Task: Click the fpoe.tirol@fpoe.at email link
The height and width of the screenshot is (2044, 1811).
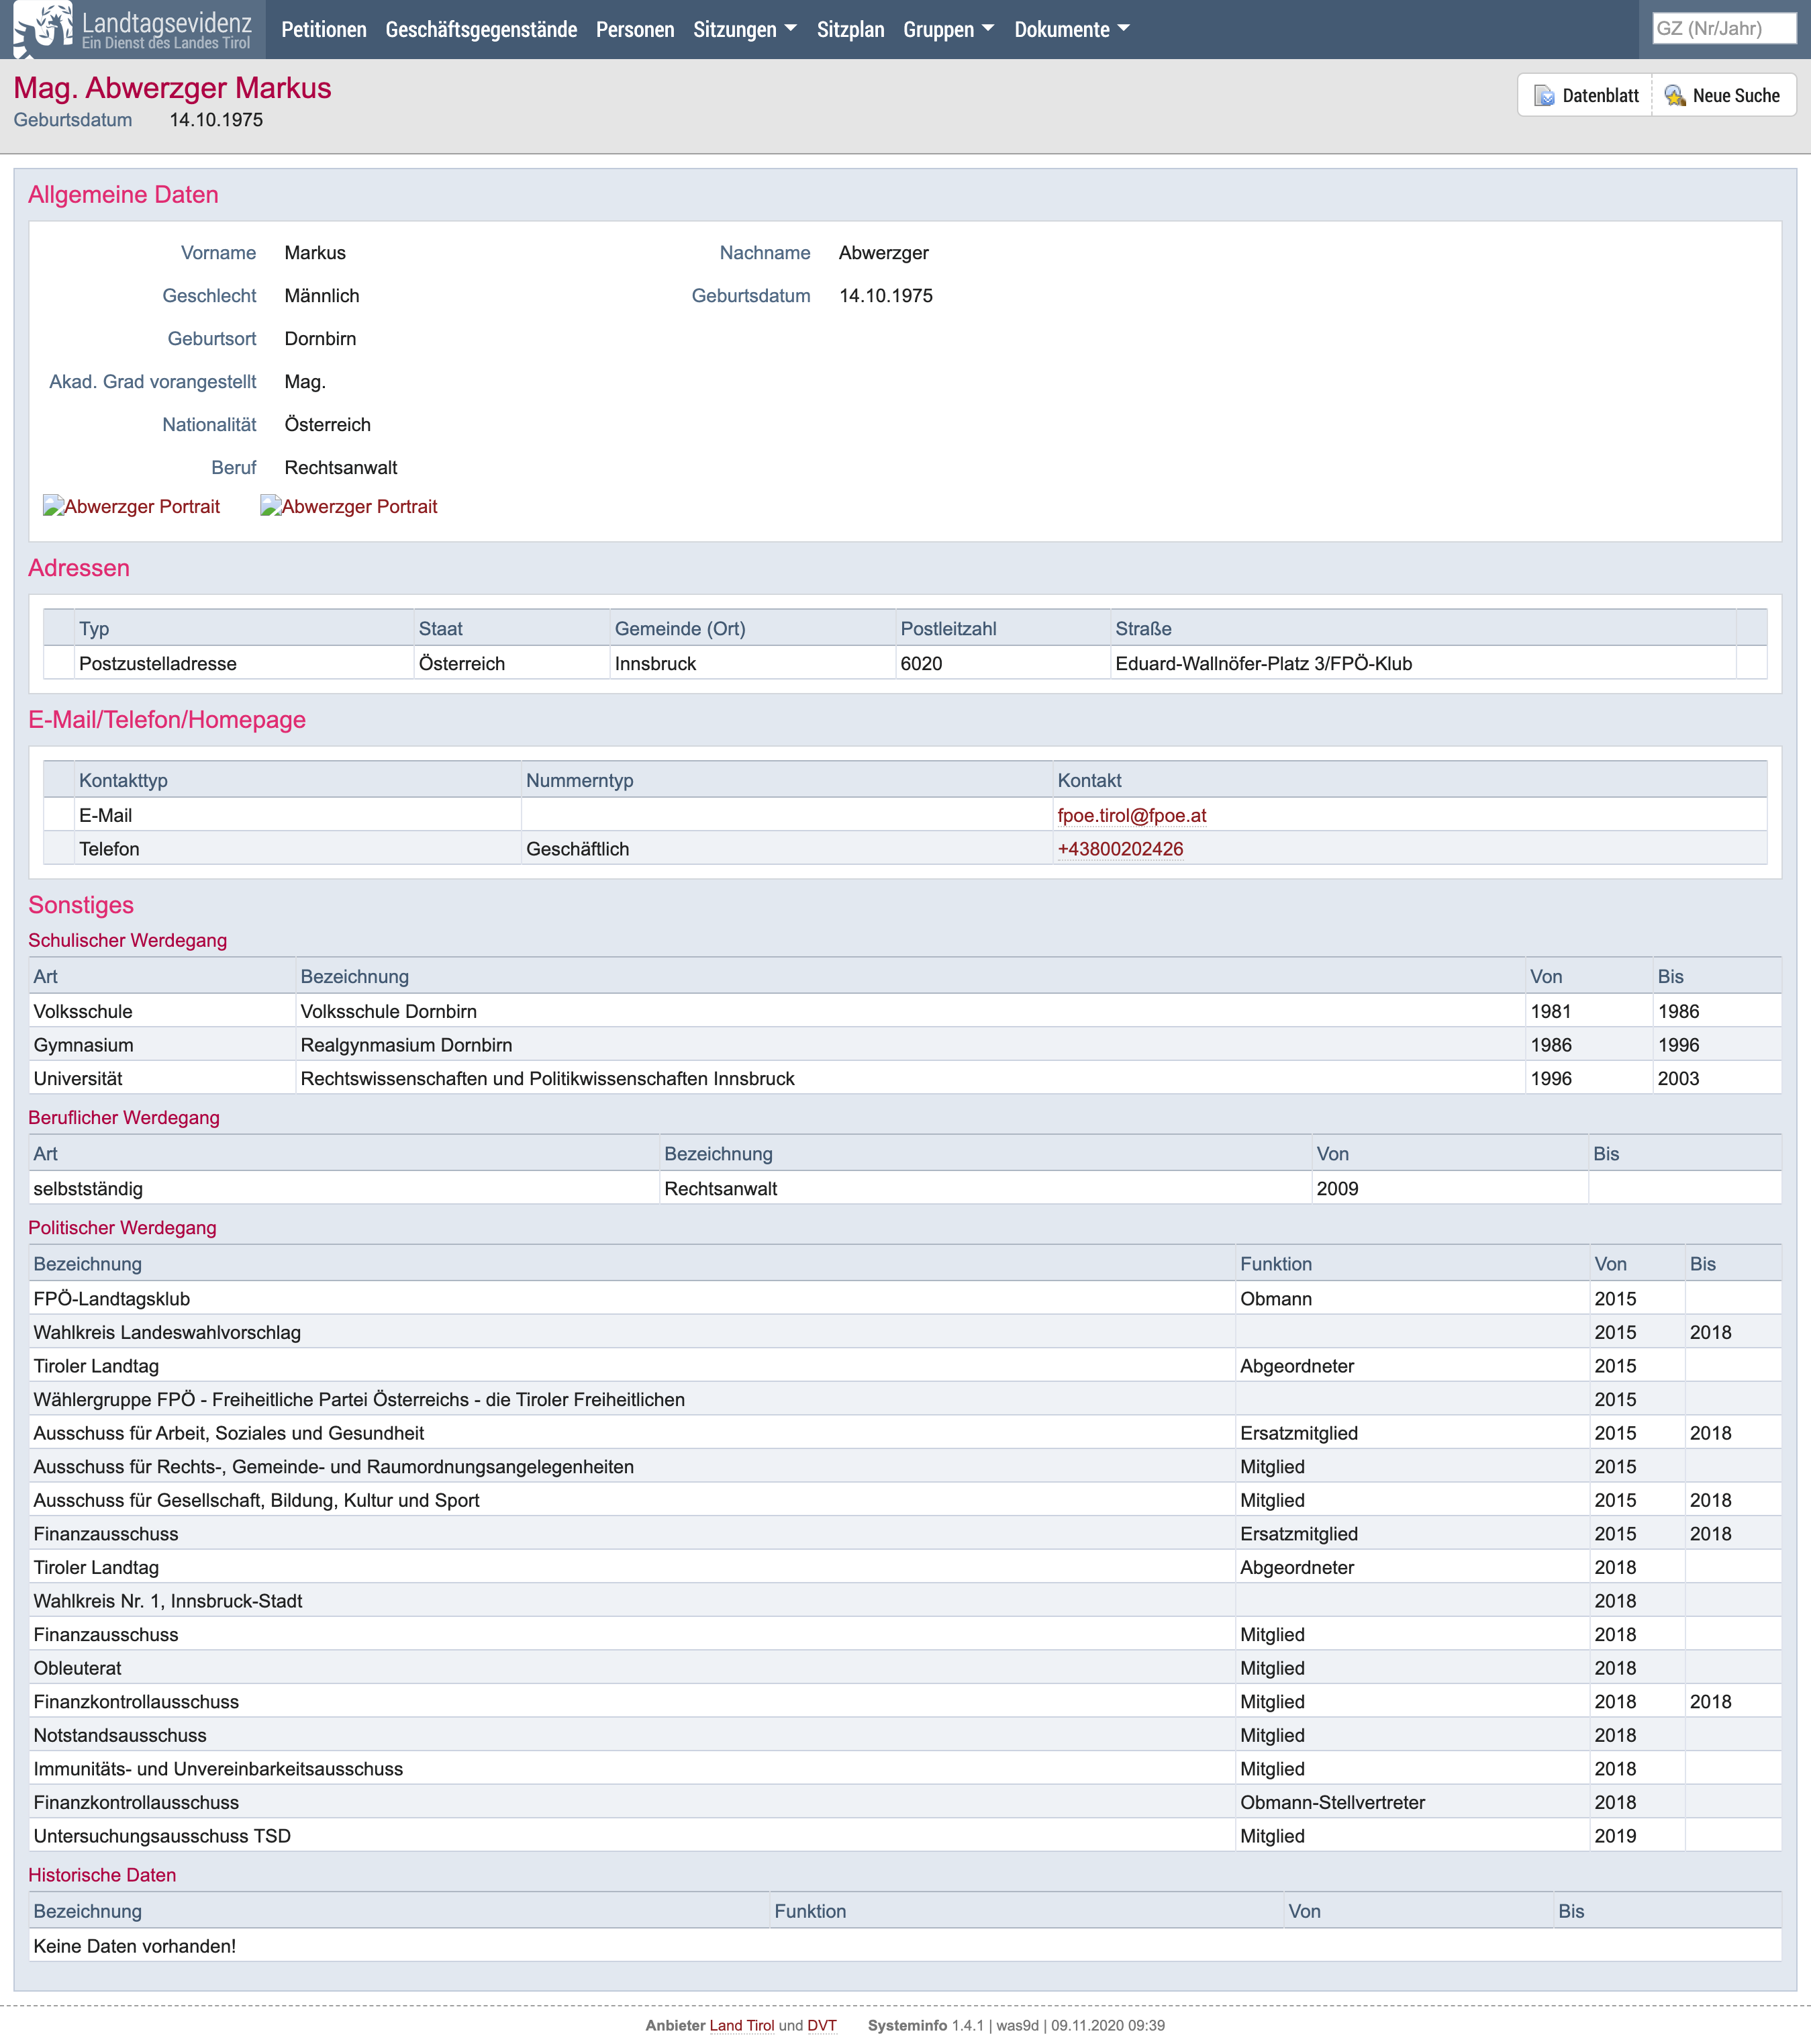Action: coord(1132,816)
